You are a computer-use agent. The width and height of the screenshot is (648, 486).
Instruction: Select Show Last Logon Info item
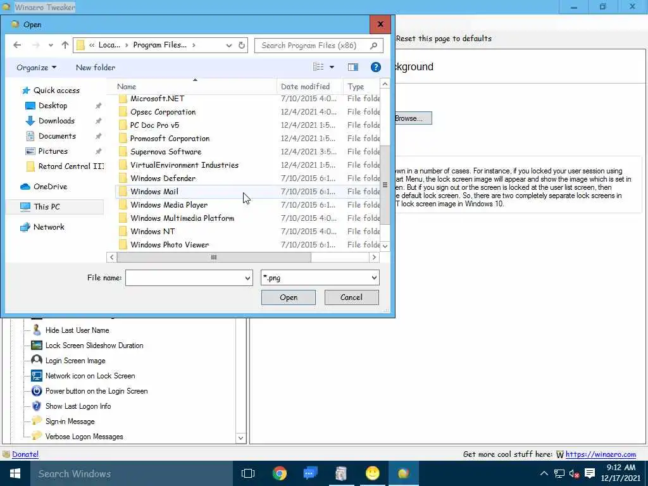pos(78,406)
